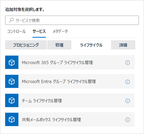Add チーム ライフサイクル管理 service

pyautogui.click(x=70, y=100)
